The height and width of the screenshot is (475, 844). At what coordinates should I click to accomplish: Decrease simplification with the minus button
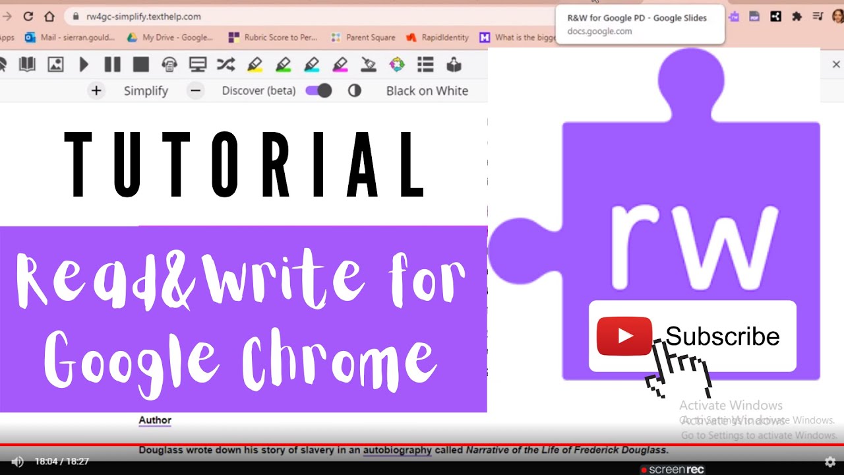[195, 90]
